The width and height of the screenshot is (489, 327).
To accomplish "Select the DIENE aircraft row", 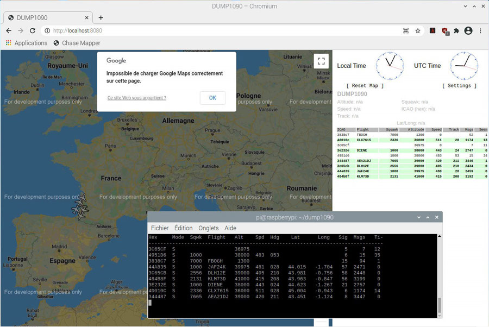I will pyautogui.click(x=412, y=150).
